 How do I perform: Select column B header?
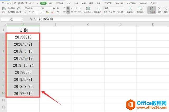[56, 25]
